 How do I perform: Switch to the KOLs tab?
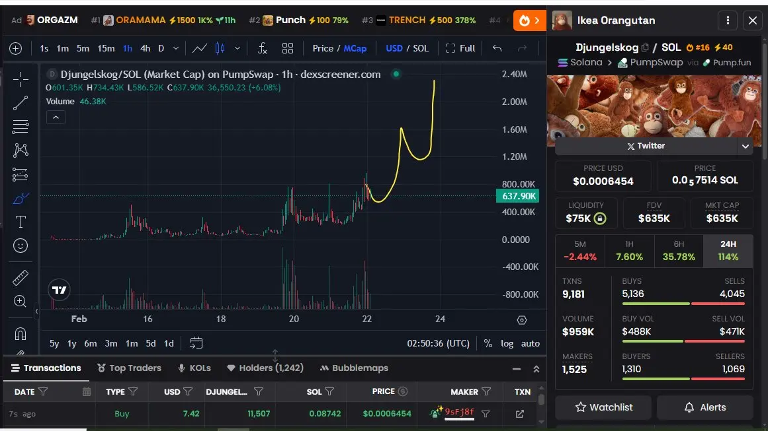coord(194,368)
